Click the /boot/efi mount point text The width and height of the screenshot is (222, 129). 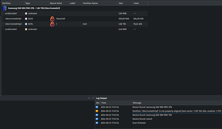[x=60, y=19]
